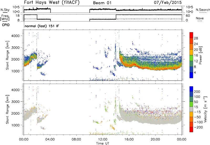Click "Slant Range [km]" on the power panel
Screen dimensions: 210x145
coord(7,55)
